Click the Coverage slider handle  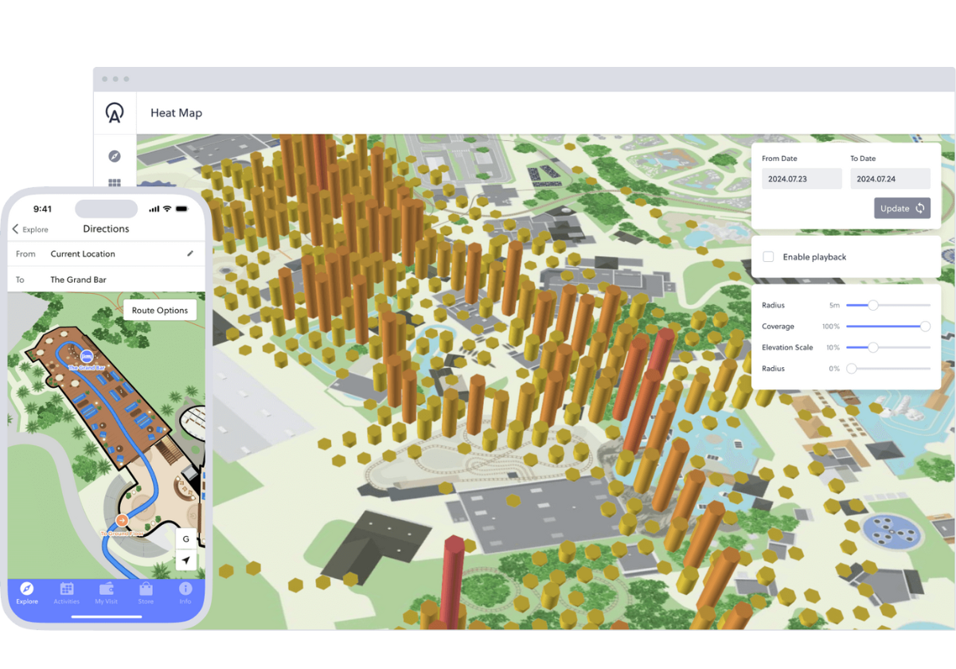pyautogui.click(x=925, y=327)
